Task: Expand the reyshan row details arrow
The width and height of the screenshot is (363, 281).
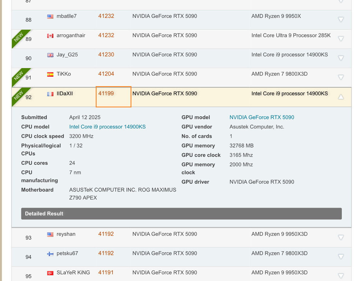Action: pos(341,237)
